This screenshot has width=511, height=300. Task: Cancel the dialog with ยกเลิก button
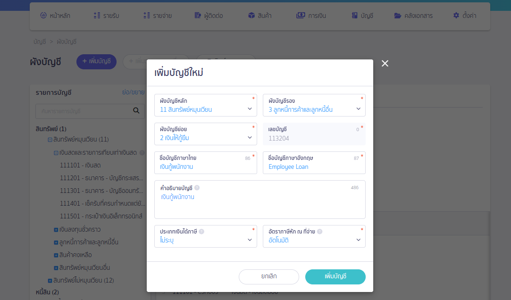click(268, 277)
